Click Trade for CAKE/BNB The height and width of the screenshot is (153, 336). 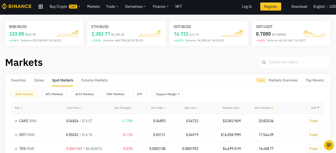tap(313, 121)
